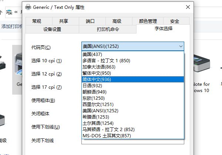Switch to the 设备设置 tab
Viewport: 222px width, 155px height.
tap(52, 29)
